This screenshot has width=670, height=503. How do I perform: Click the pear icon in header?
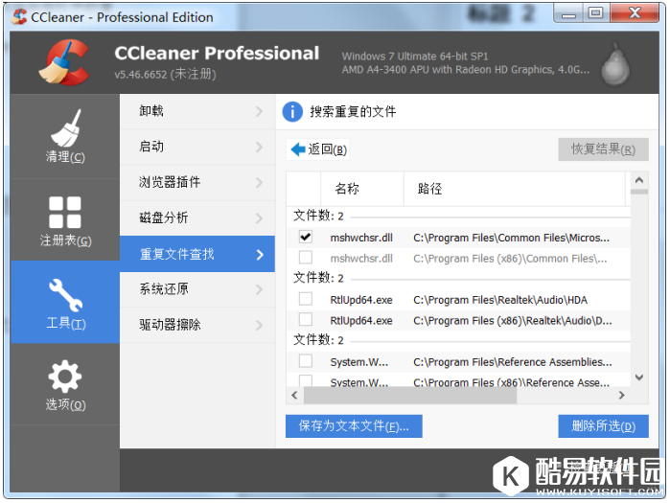pyautogui.click(x=614, y=62)
